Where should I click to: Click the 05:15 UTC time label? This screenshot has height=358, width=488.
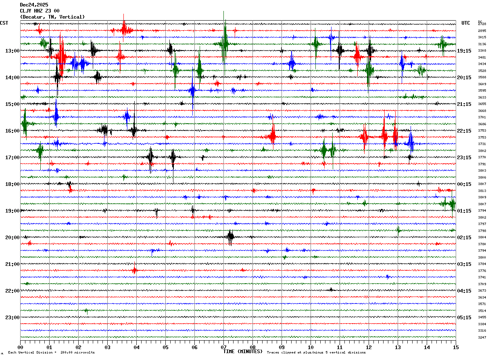point(464,318)
